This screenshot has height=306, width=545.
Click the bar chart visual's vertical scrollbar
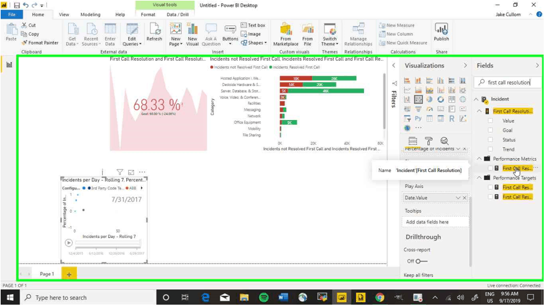click(x=385, y=101)
